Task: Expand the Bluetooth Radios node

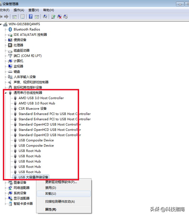Action: pos(6,29)
